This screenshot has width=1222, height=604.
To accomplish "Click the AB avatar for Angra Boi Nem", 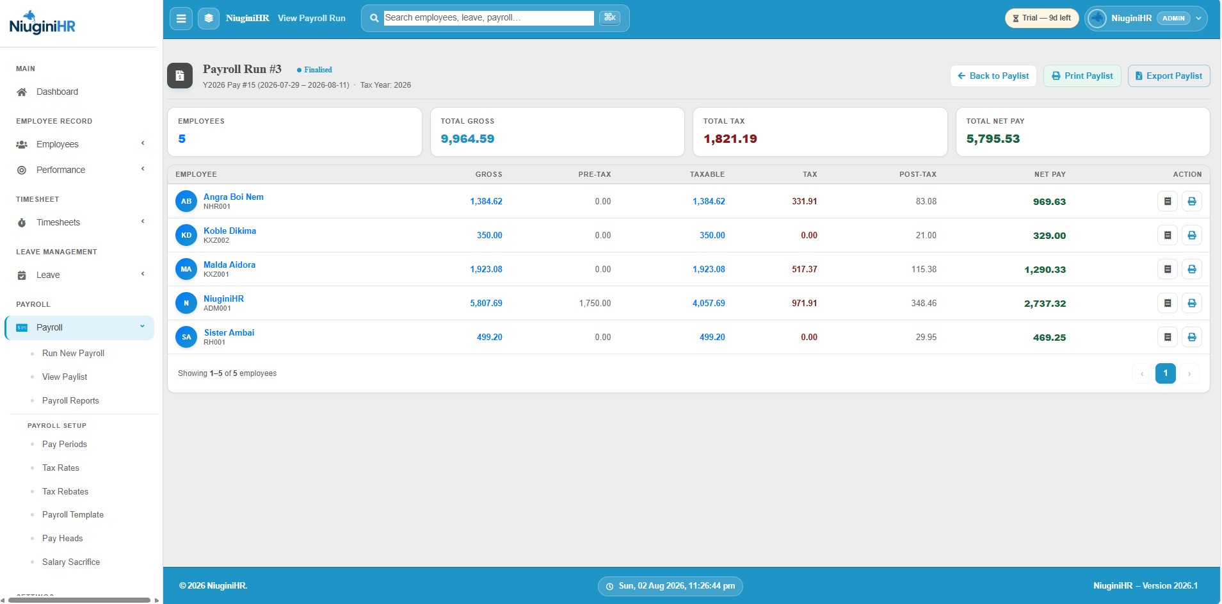I will pos(186,201).
